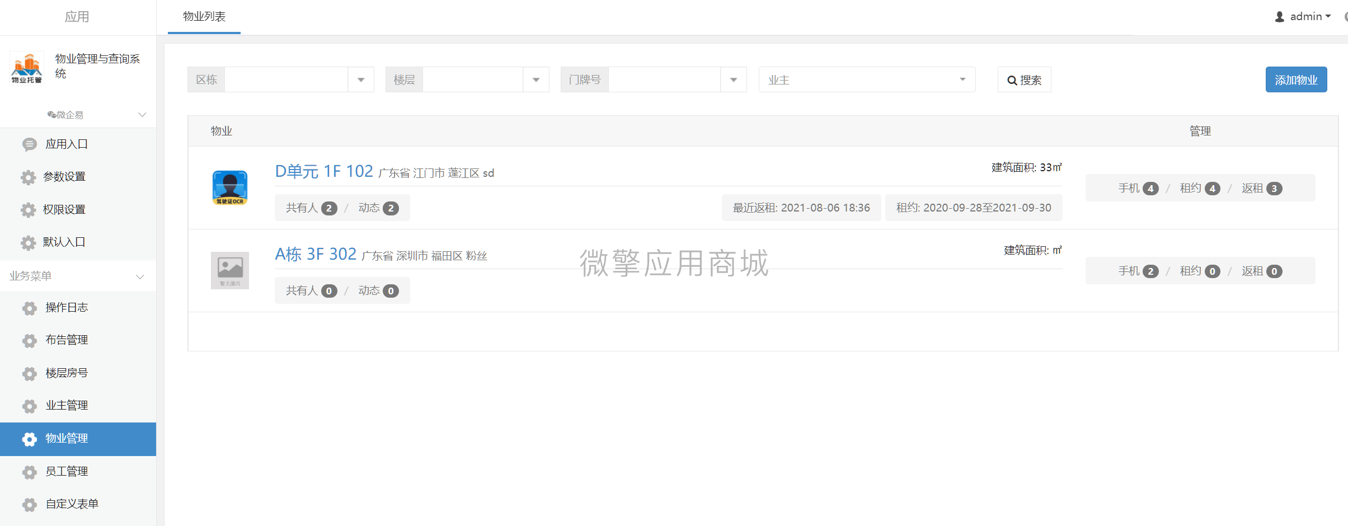
Task: Open 手机 4 for D单元 1F 102
Action: [x=1138, y=188]
